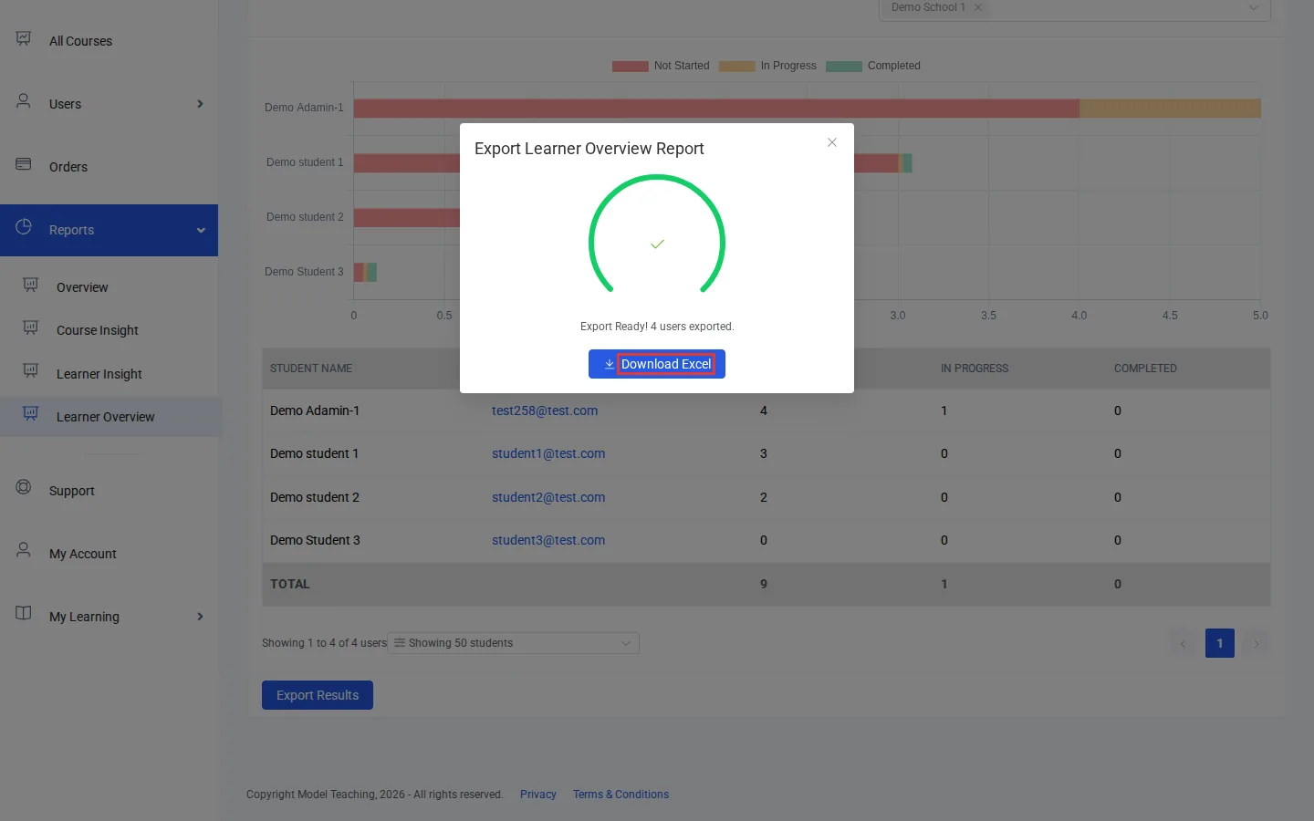Click Demo student 2 name in table
1314x821 pixels.
(x=315, y=497)
